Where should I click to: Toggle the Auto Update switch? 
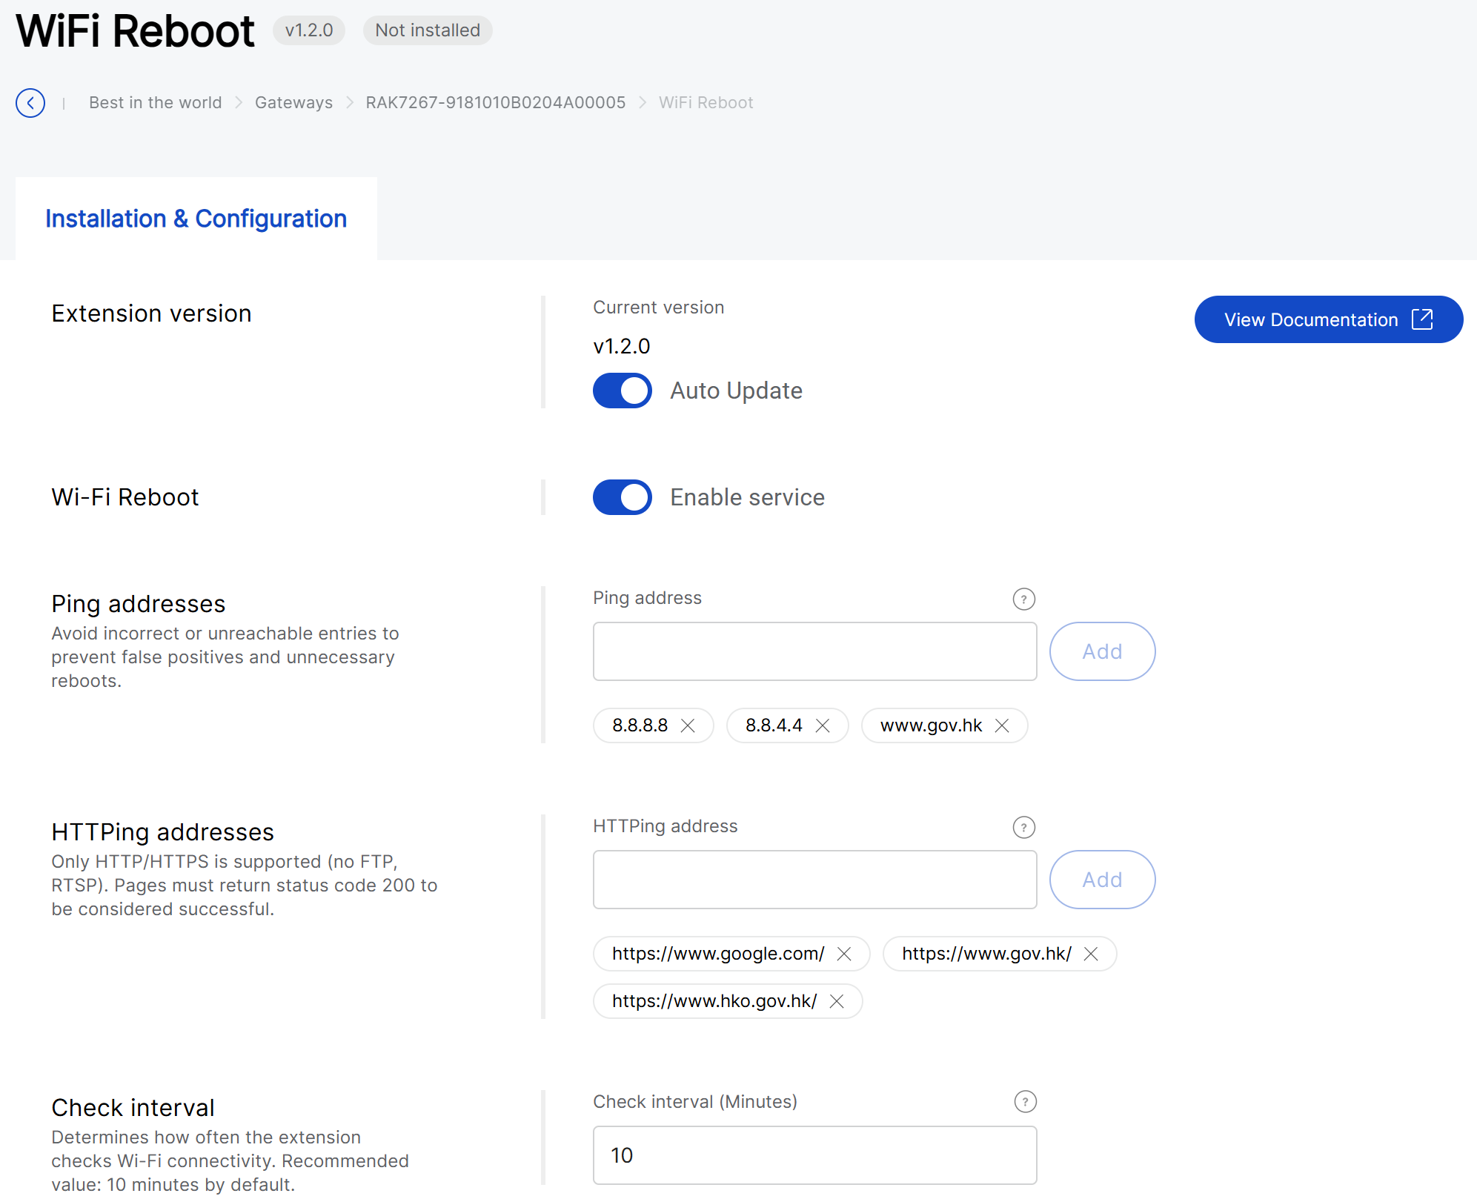623,391
